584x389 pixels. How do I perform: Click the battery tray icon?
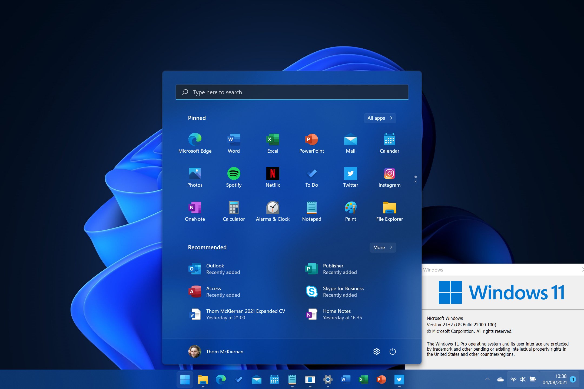(x=533, y=379)
